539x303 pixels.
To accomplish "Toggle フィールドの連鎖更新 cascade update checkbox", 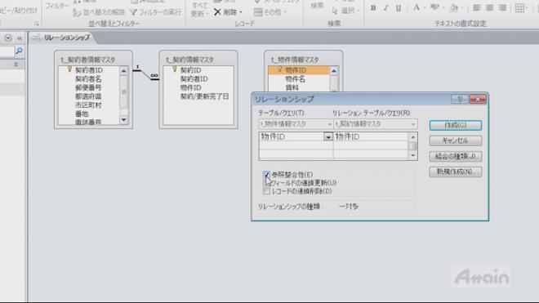I will pos(266,183).
